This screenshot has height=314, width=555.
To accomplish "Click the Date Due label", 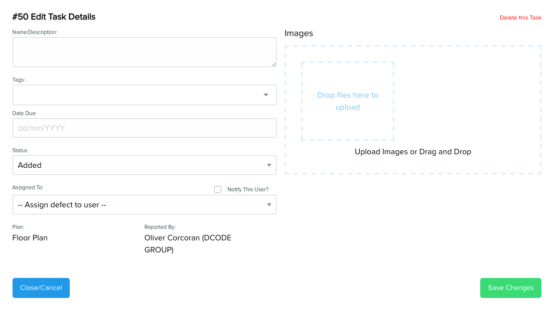I will tap(25, 113).
